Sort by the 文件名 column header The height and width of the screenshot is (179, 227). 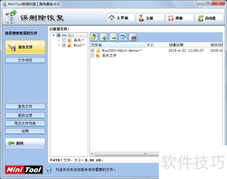tap(118, 45)
